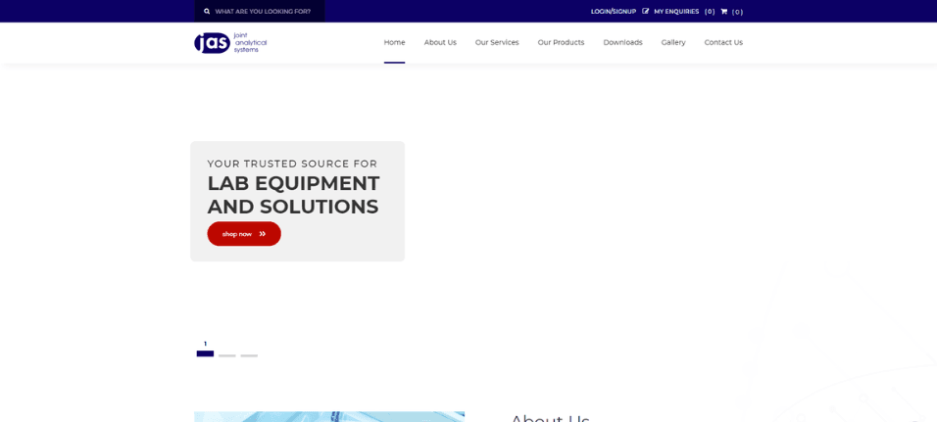Focus the 'What are you looking for?' search field

(260, 12)
